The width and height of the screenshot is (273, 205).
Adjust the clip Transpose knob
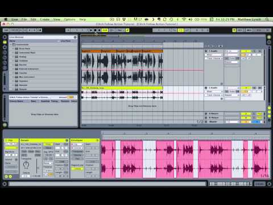tap(26, 165)
